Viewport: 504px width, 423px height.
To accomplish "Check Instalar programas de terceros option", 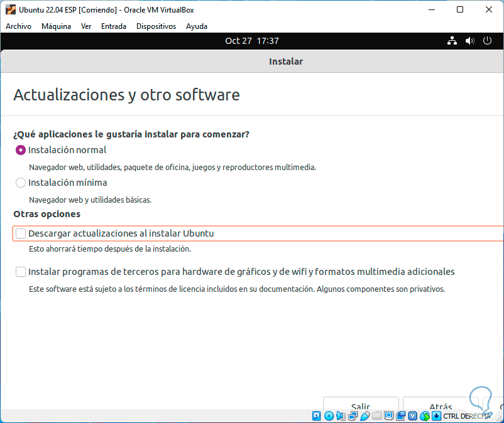I will pyautogui.click(x=21, y=272).
